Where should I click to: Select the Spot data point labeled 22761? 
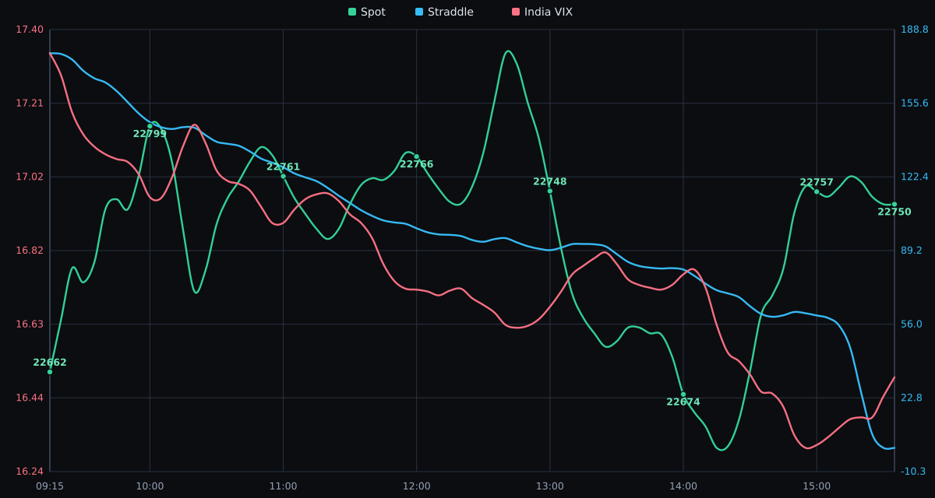(283, 176)
